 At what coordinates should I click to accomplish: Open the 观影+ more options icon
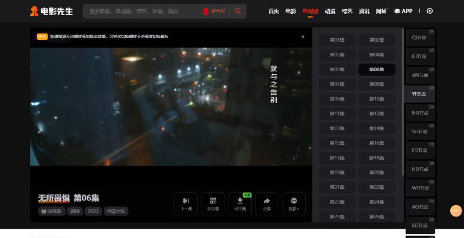(x=293, y=203)
